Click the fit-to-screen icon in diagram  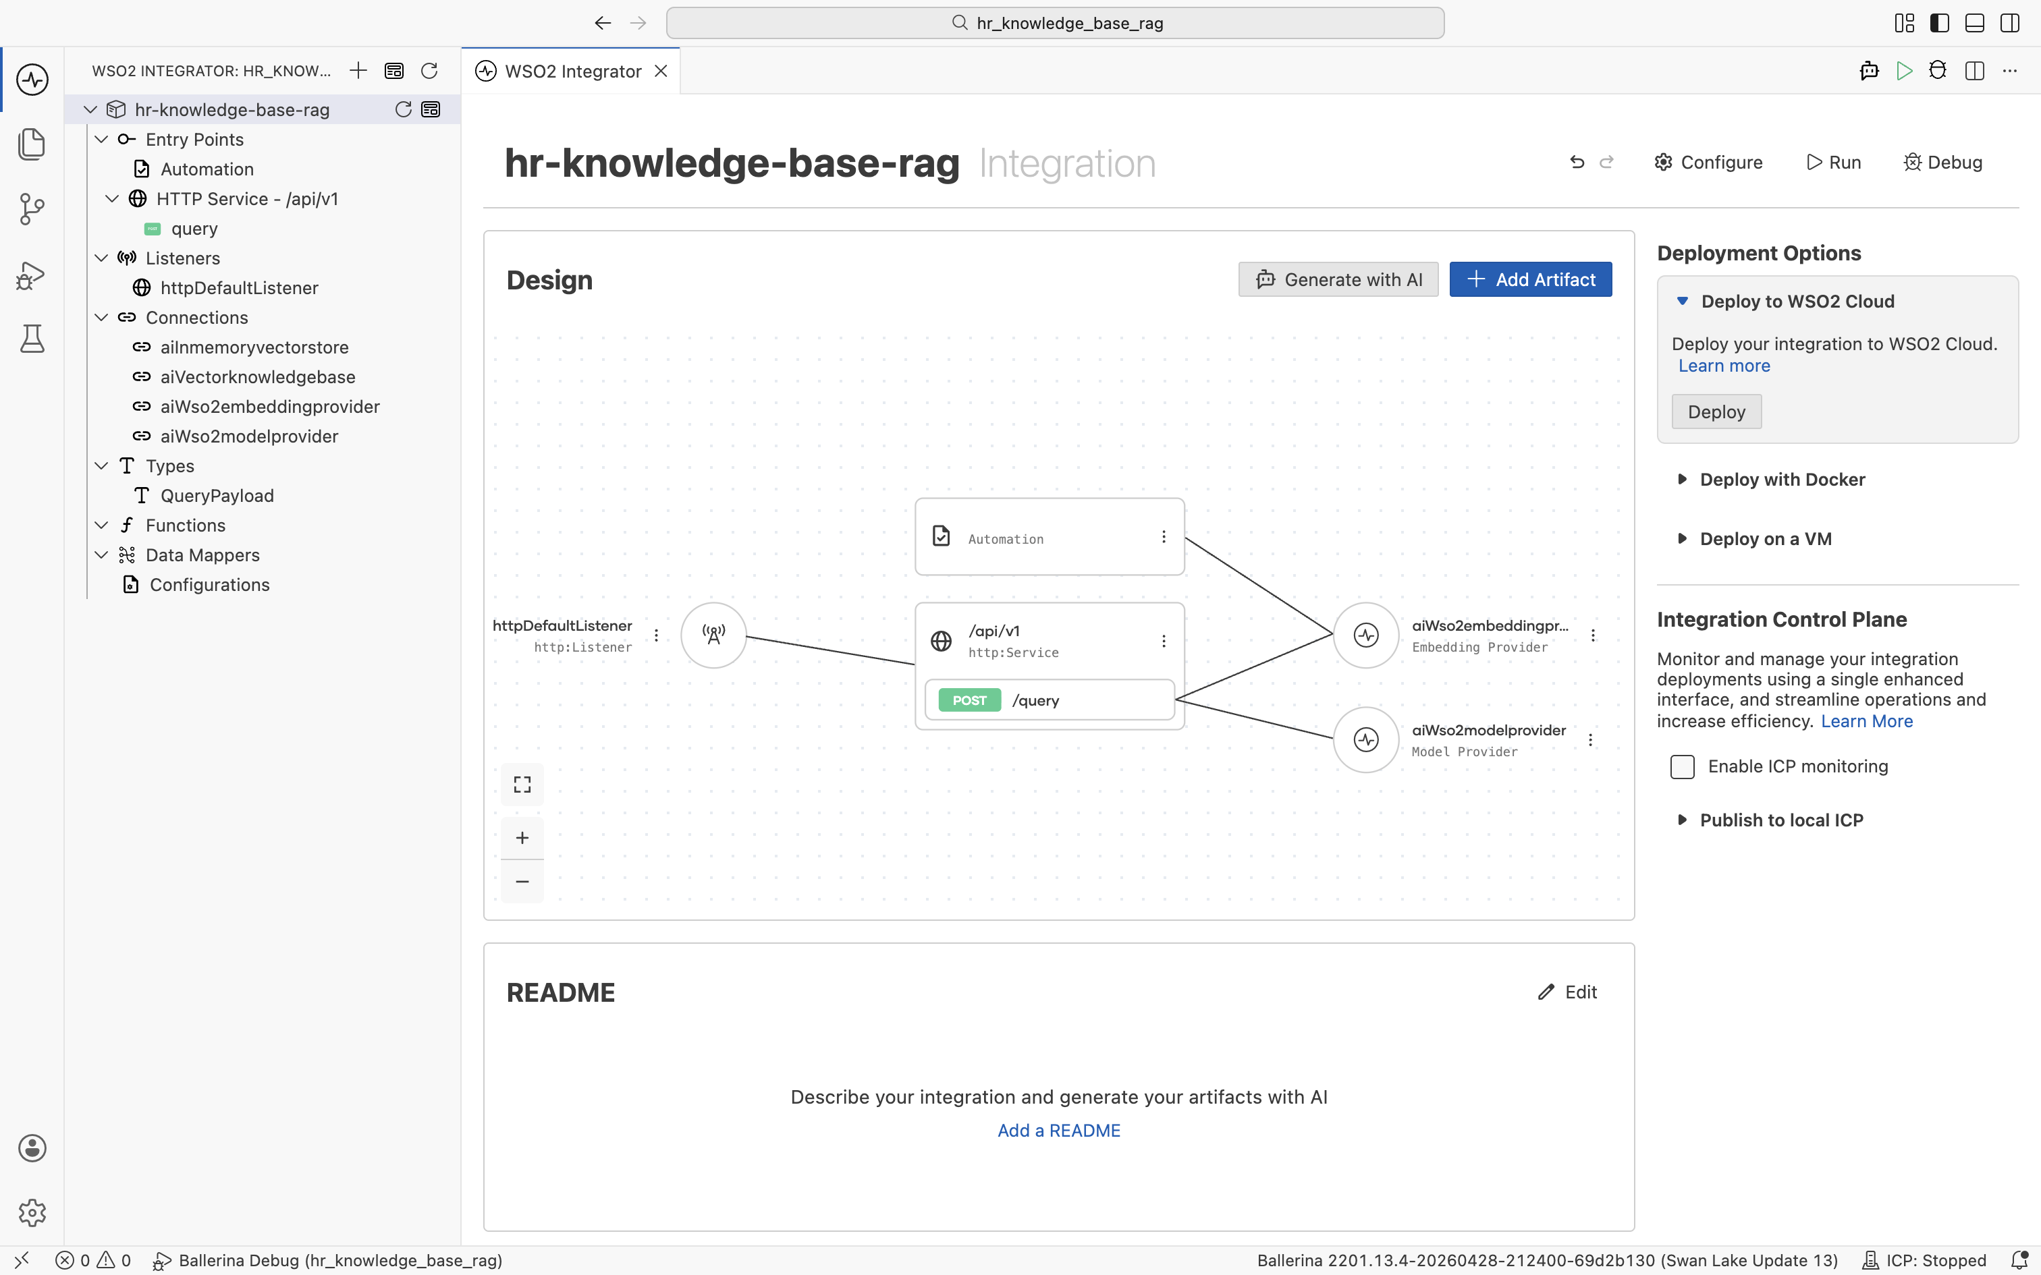(522, 784)
